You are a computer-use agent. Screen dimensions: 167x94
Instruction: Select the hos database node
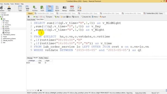[4, 19]
